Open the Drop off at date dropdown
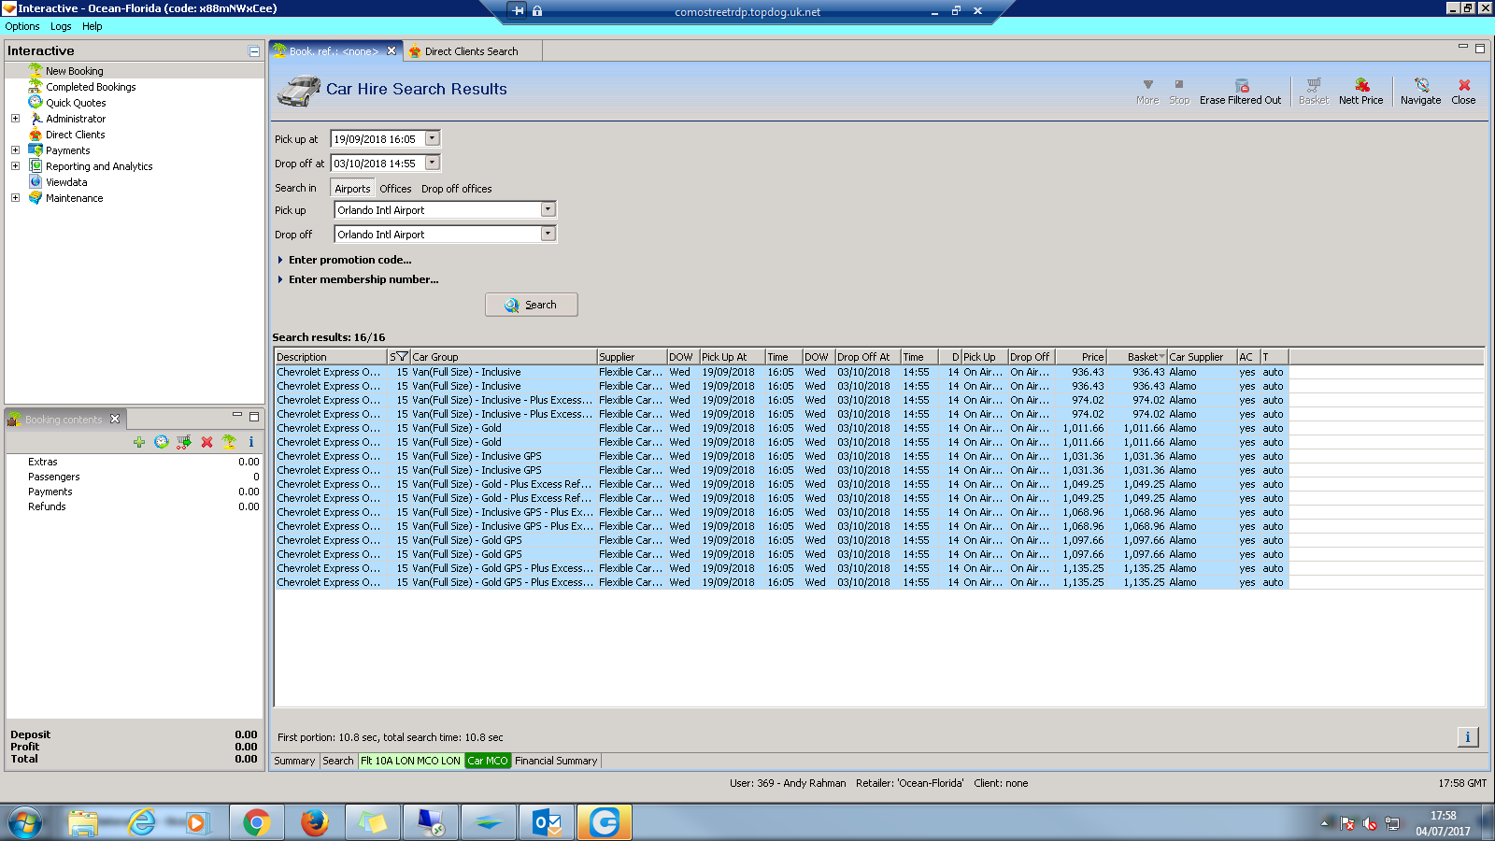The width and height of the screenshot is (1495, 841). (432, 163)
